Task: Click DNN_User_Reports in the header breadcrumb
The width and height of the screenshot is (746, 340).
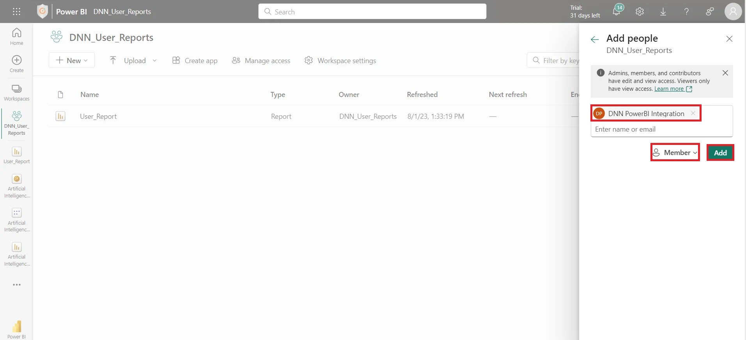Action: 122,12
